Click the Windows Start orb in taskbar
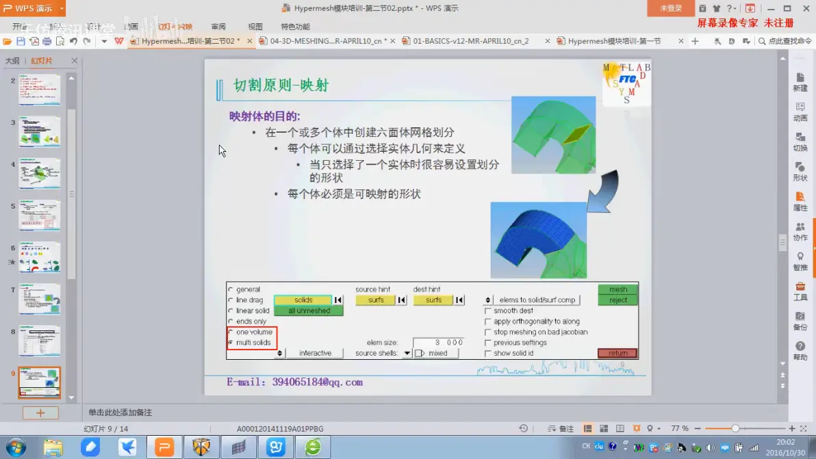 [16, 447]
